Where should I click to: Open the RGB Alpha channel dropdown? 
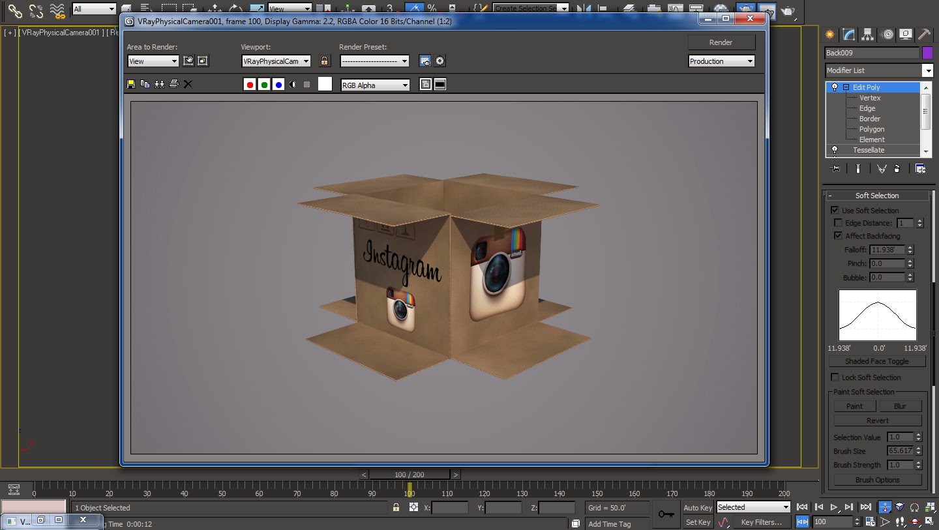click(375, 85)
